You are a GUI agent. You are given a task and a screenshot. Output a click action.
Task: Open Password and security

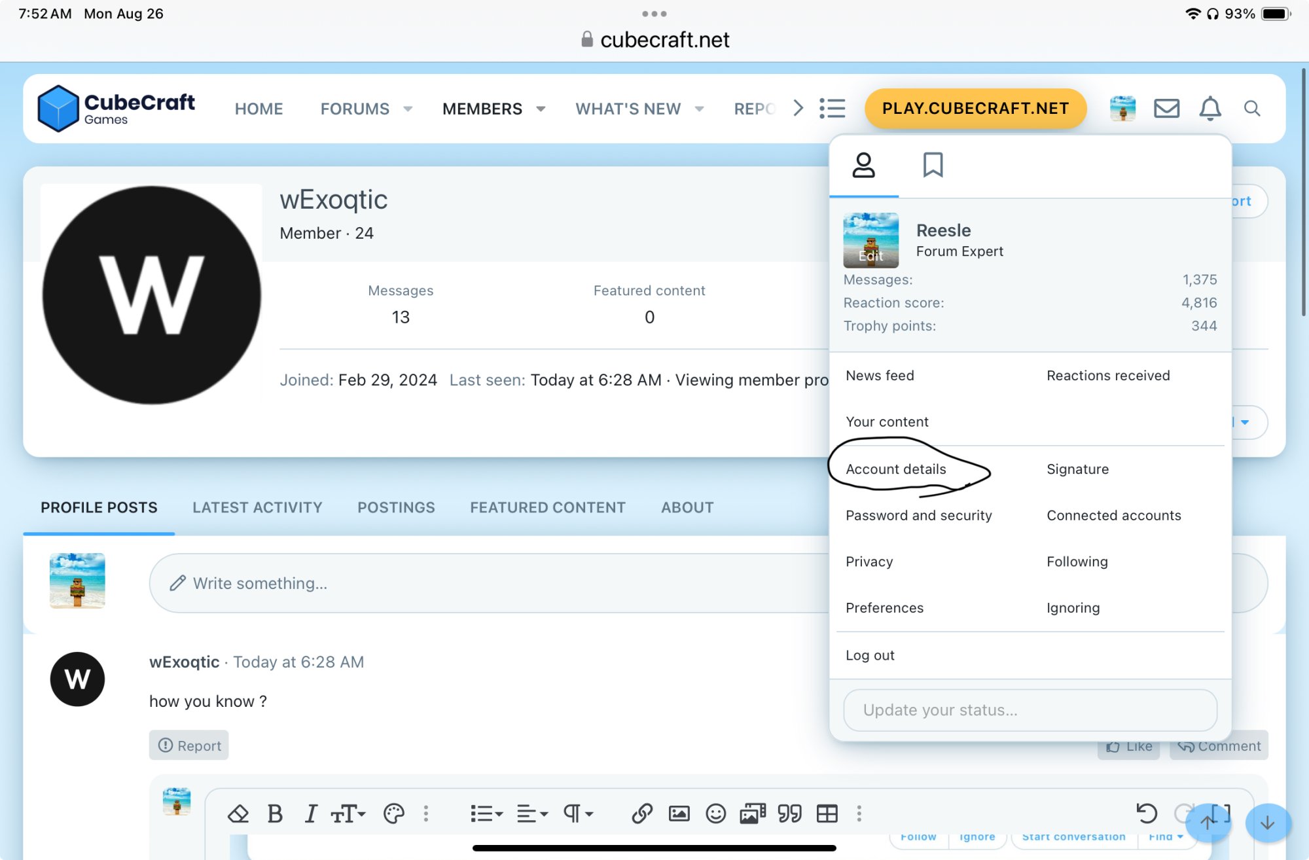(x=918, y=516)
